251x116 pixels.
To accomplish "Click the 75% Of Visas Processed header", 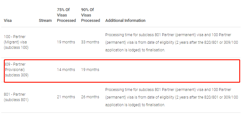I will [66, 15].
